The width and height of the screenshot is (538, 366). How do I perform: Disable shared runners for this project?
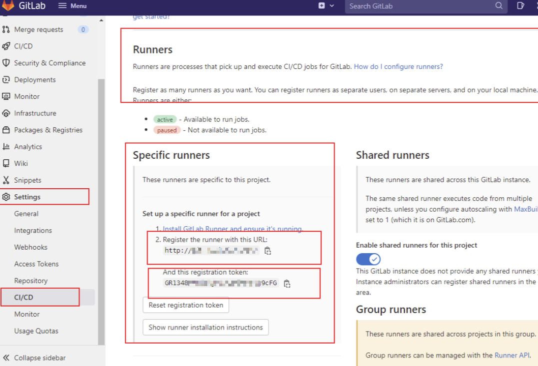368,259
